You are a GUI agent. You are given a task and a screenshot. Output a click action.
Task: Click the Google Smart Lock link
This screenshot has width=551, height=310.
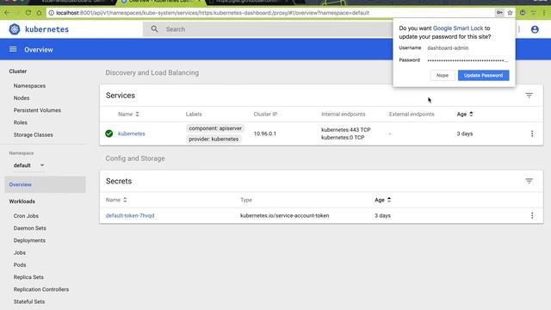(458, 28)
